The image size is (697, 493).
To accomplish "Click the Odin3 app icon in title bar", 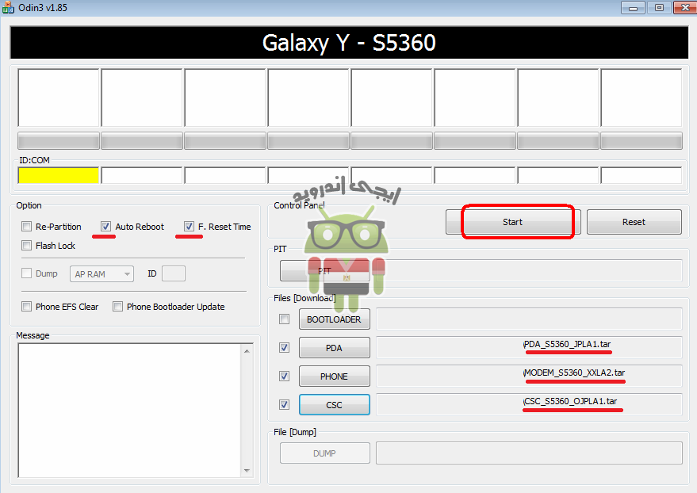I will (8, 8).
